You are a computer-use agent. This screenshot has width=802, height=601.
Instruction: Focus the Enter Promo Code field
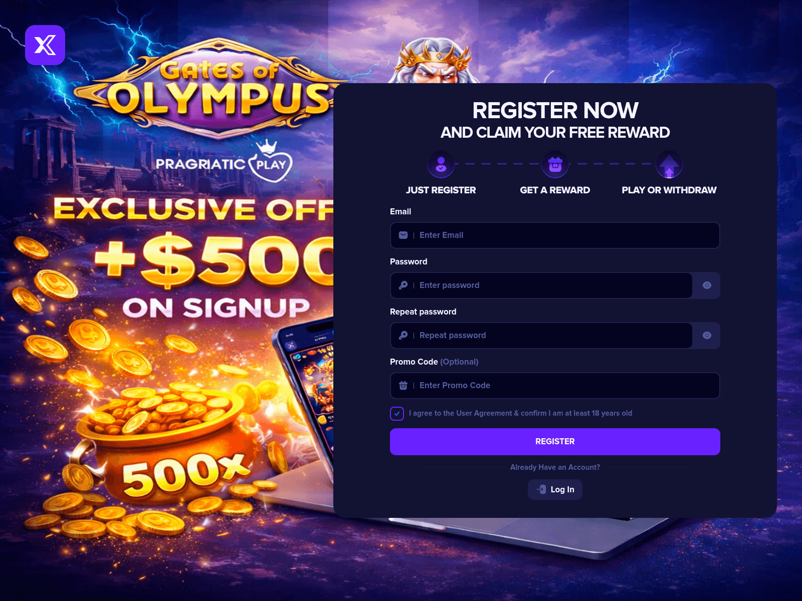[555, 386]
